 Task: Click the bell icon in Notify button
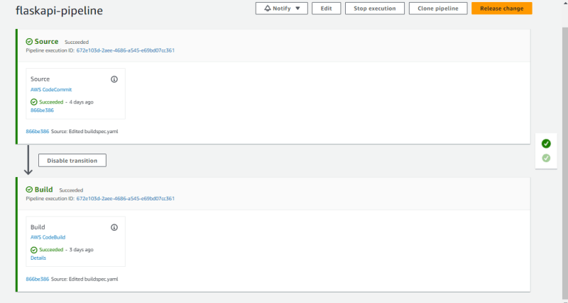(x=268, y=8)
